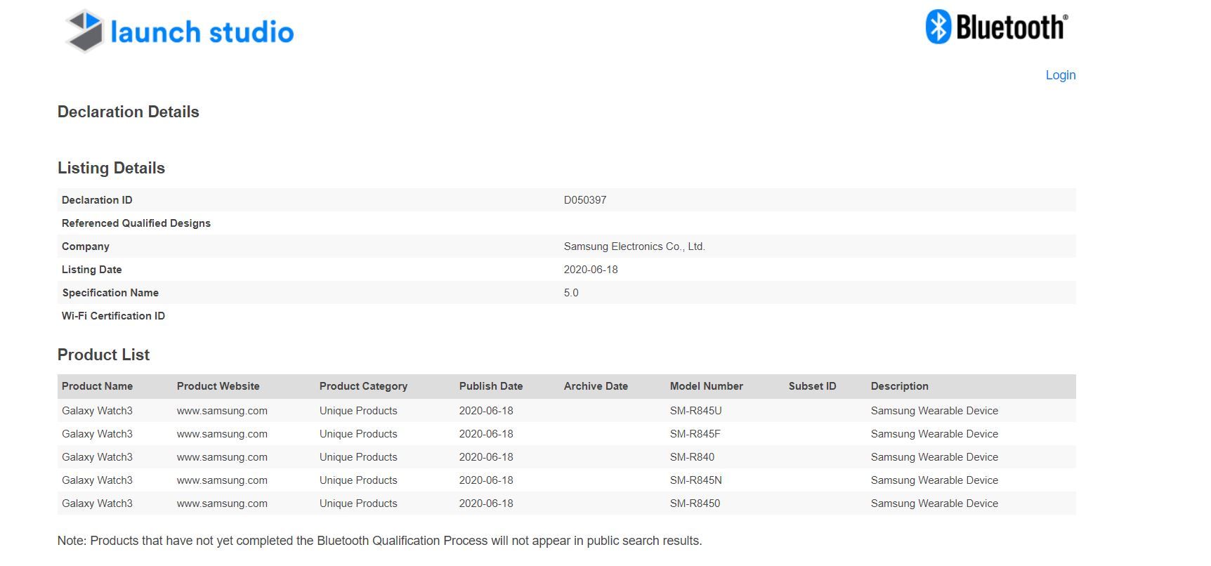Click Unique Products in the SM-R845U row
Viewport: 1211px width, 566px height.
pyautogui.click(x=358, y=411)
